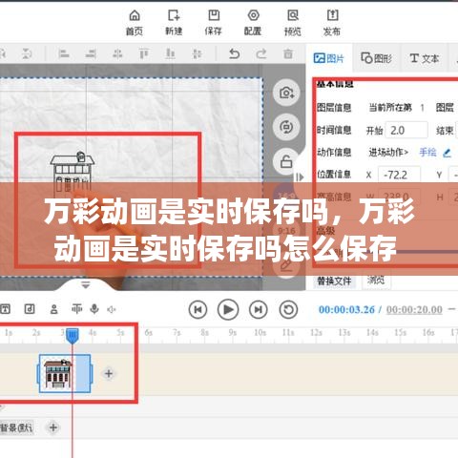This screenshot has height=458, width=458.
Task: Add a camera with camera-plus icon
Action: (286, 93)
